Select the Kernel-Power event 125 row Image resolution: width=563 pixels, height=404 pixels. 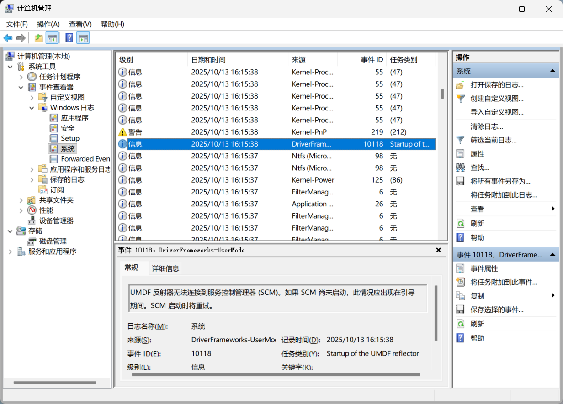point(276,180)
